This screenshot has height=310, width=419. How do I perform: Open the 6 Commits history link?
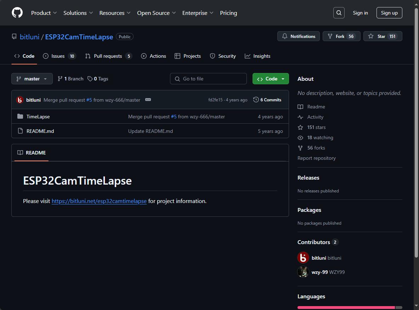click(x=267, y=100)
